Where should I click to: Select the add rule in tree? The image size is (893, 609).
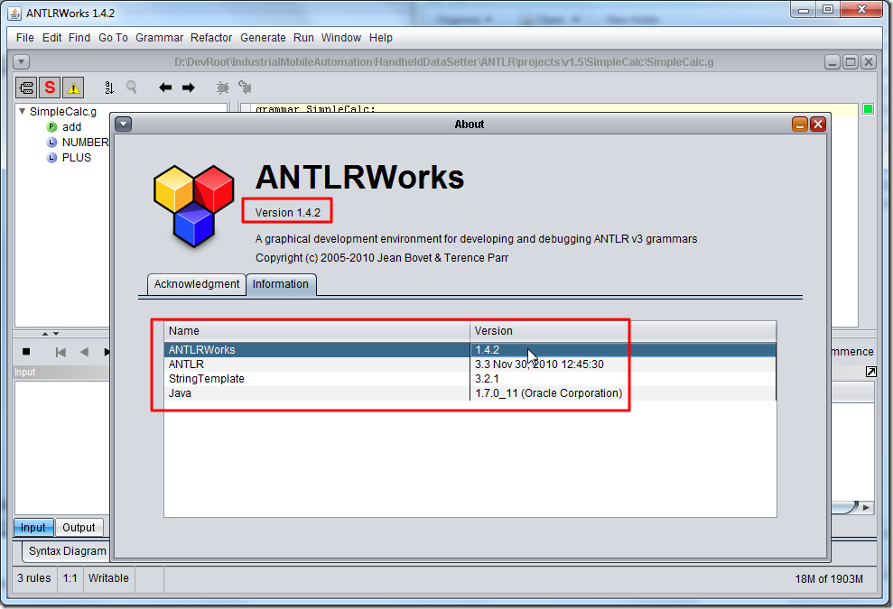[71, 127]
